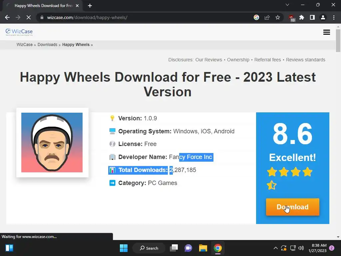
Task: Click the Google icon in address bar
Action: pos(256,17)
